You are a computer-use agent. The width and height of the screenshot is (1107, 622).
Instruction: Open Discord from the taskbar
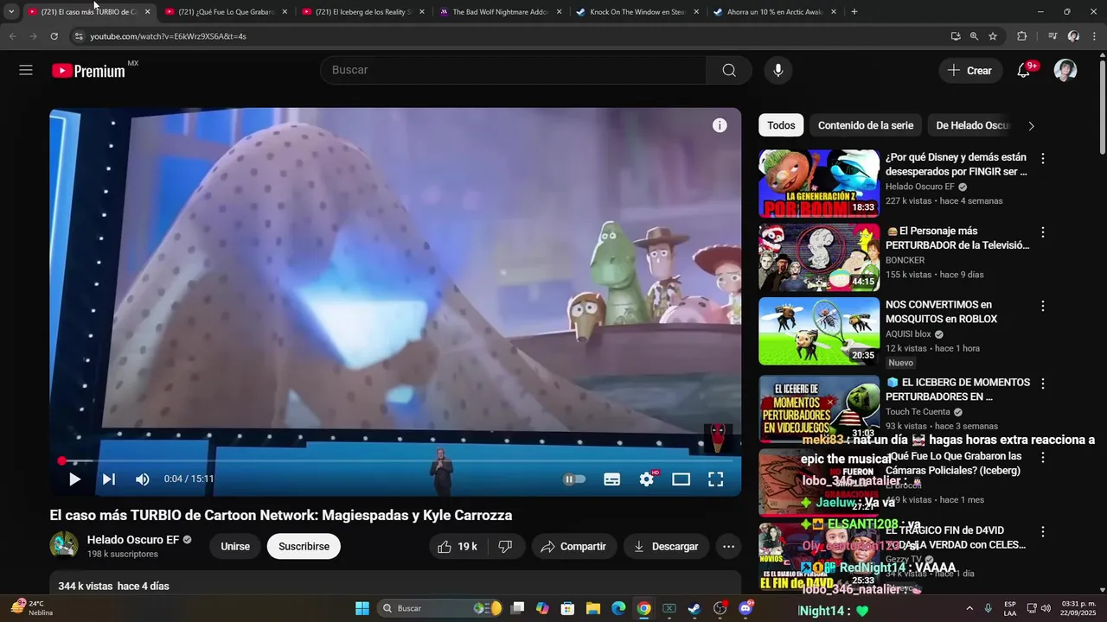[x=746, y=608]
